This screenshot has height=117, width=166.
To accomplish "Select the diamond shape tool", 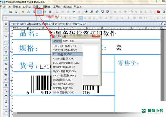I will (x=6, y=112).
